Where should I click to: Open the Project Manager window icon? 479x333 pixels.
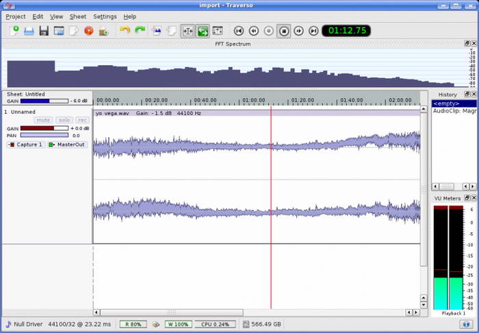click(x=59, y=31)
